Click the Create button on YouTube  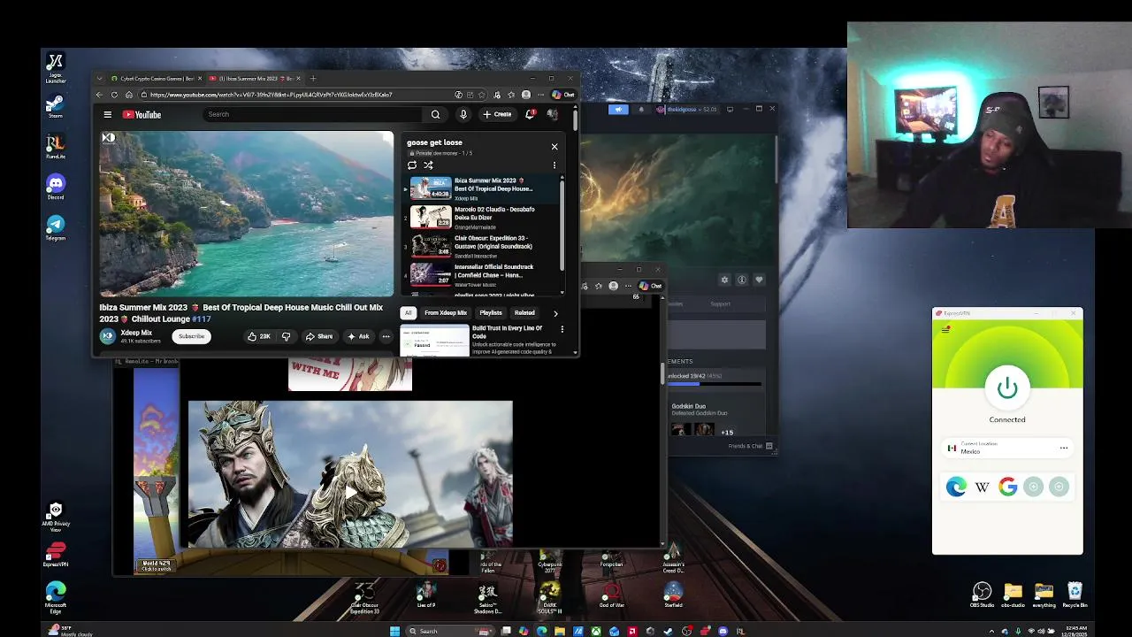pyautogui.click(x=497, y=114)
